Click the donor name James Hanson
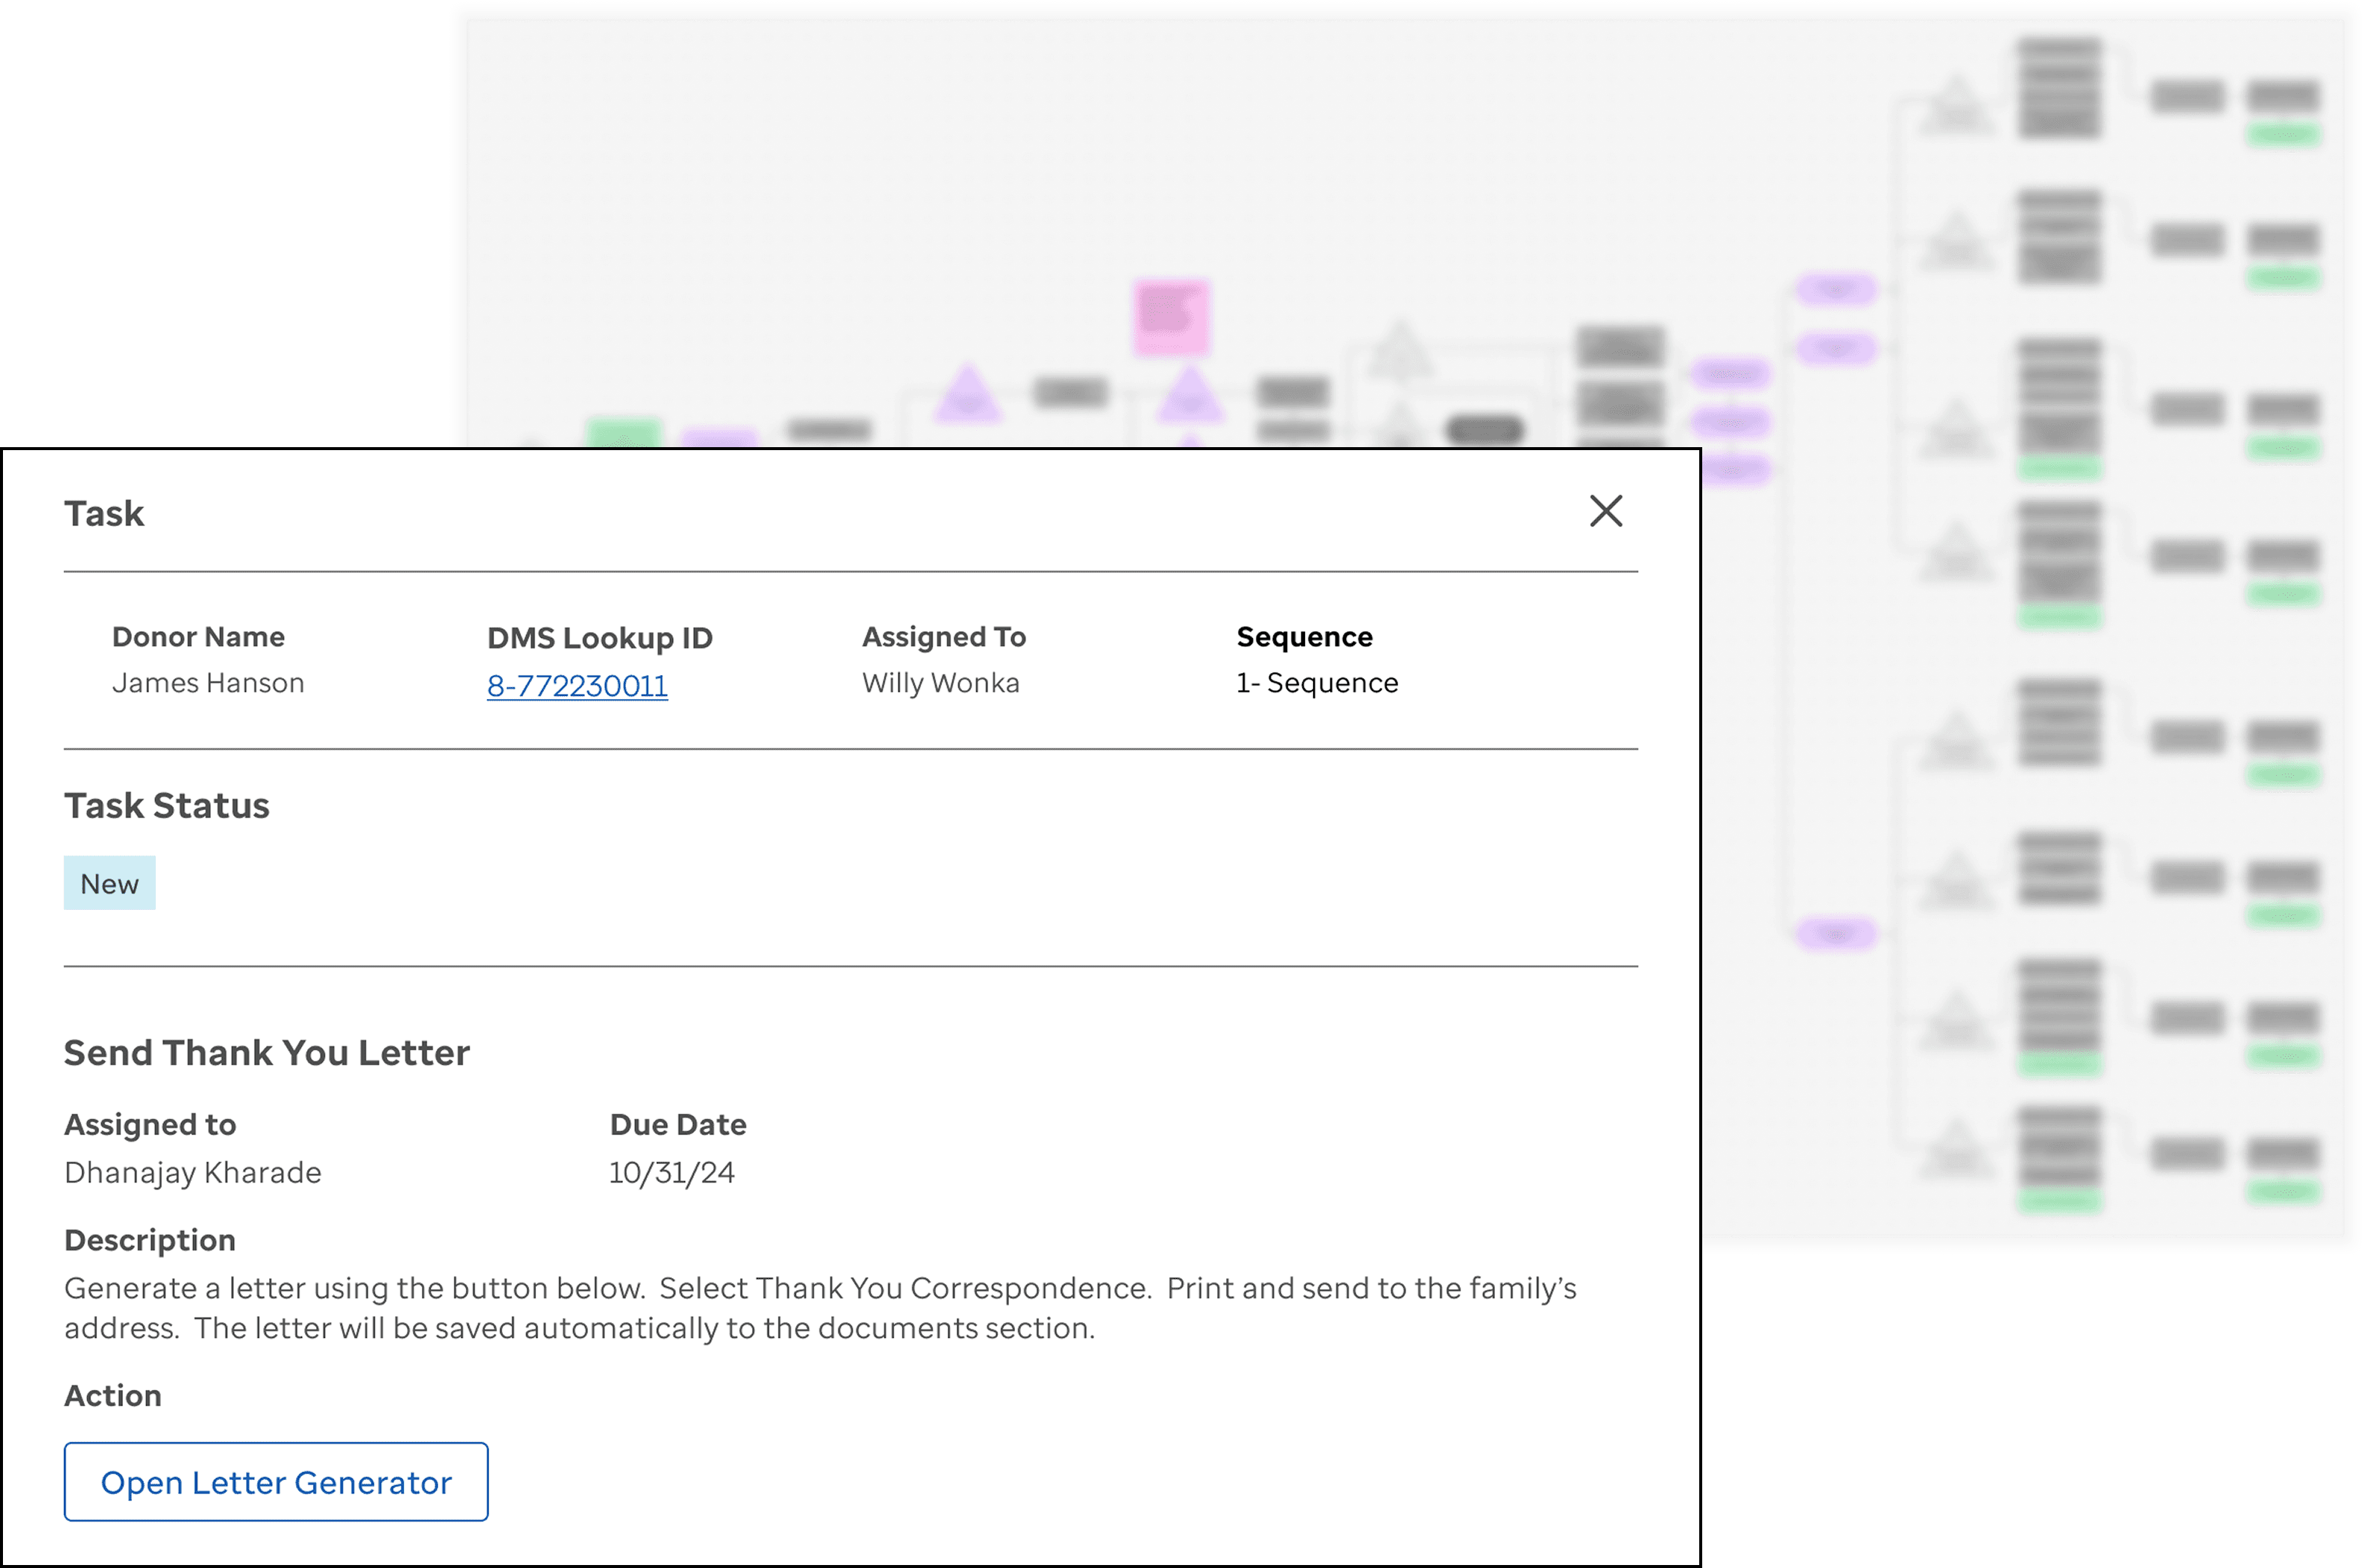 point(208,683)
